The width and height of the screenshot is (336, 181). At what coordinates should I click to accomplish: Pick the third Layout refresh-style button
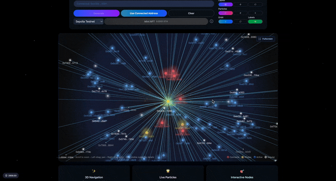coord(255,4)
